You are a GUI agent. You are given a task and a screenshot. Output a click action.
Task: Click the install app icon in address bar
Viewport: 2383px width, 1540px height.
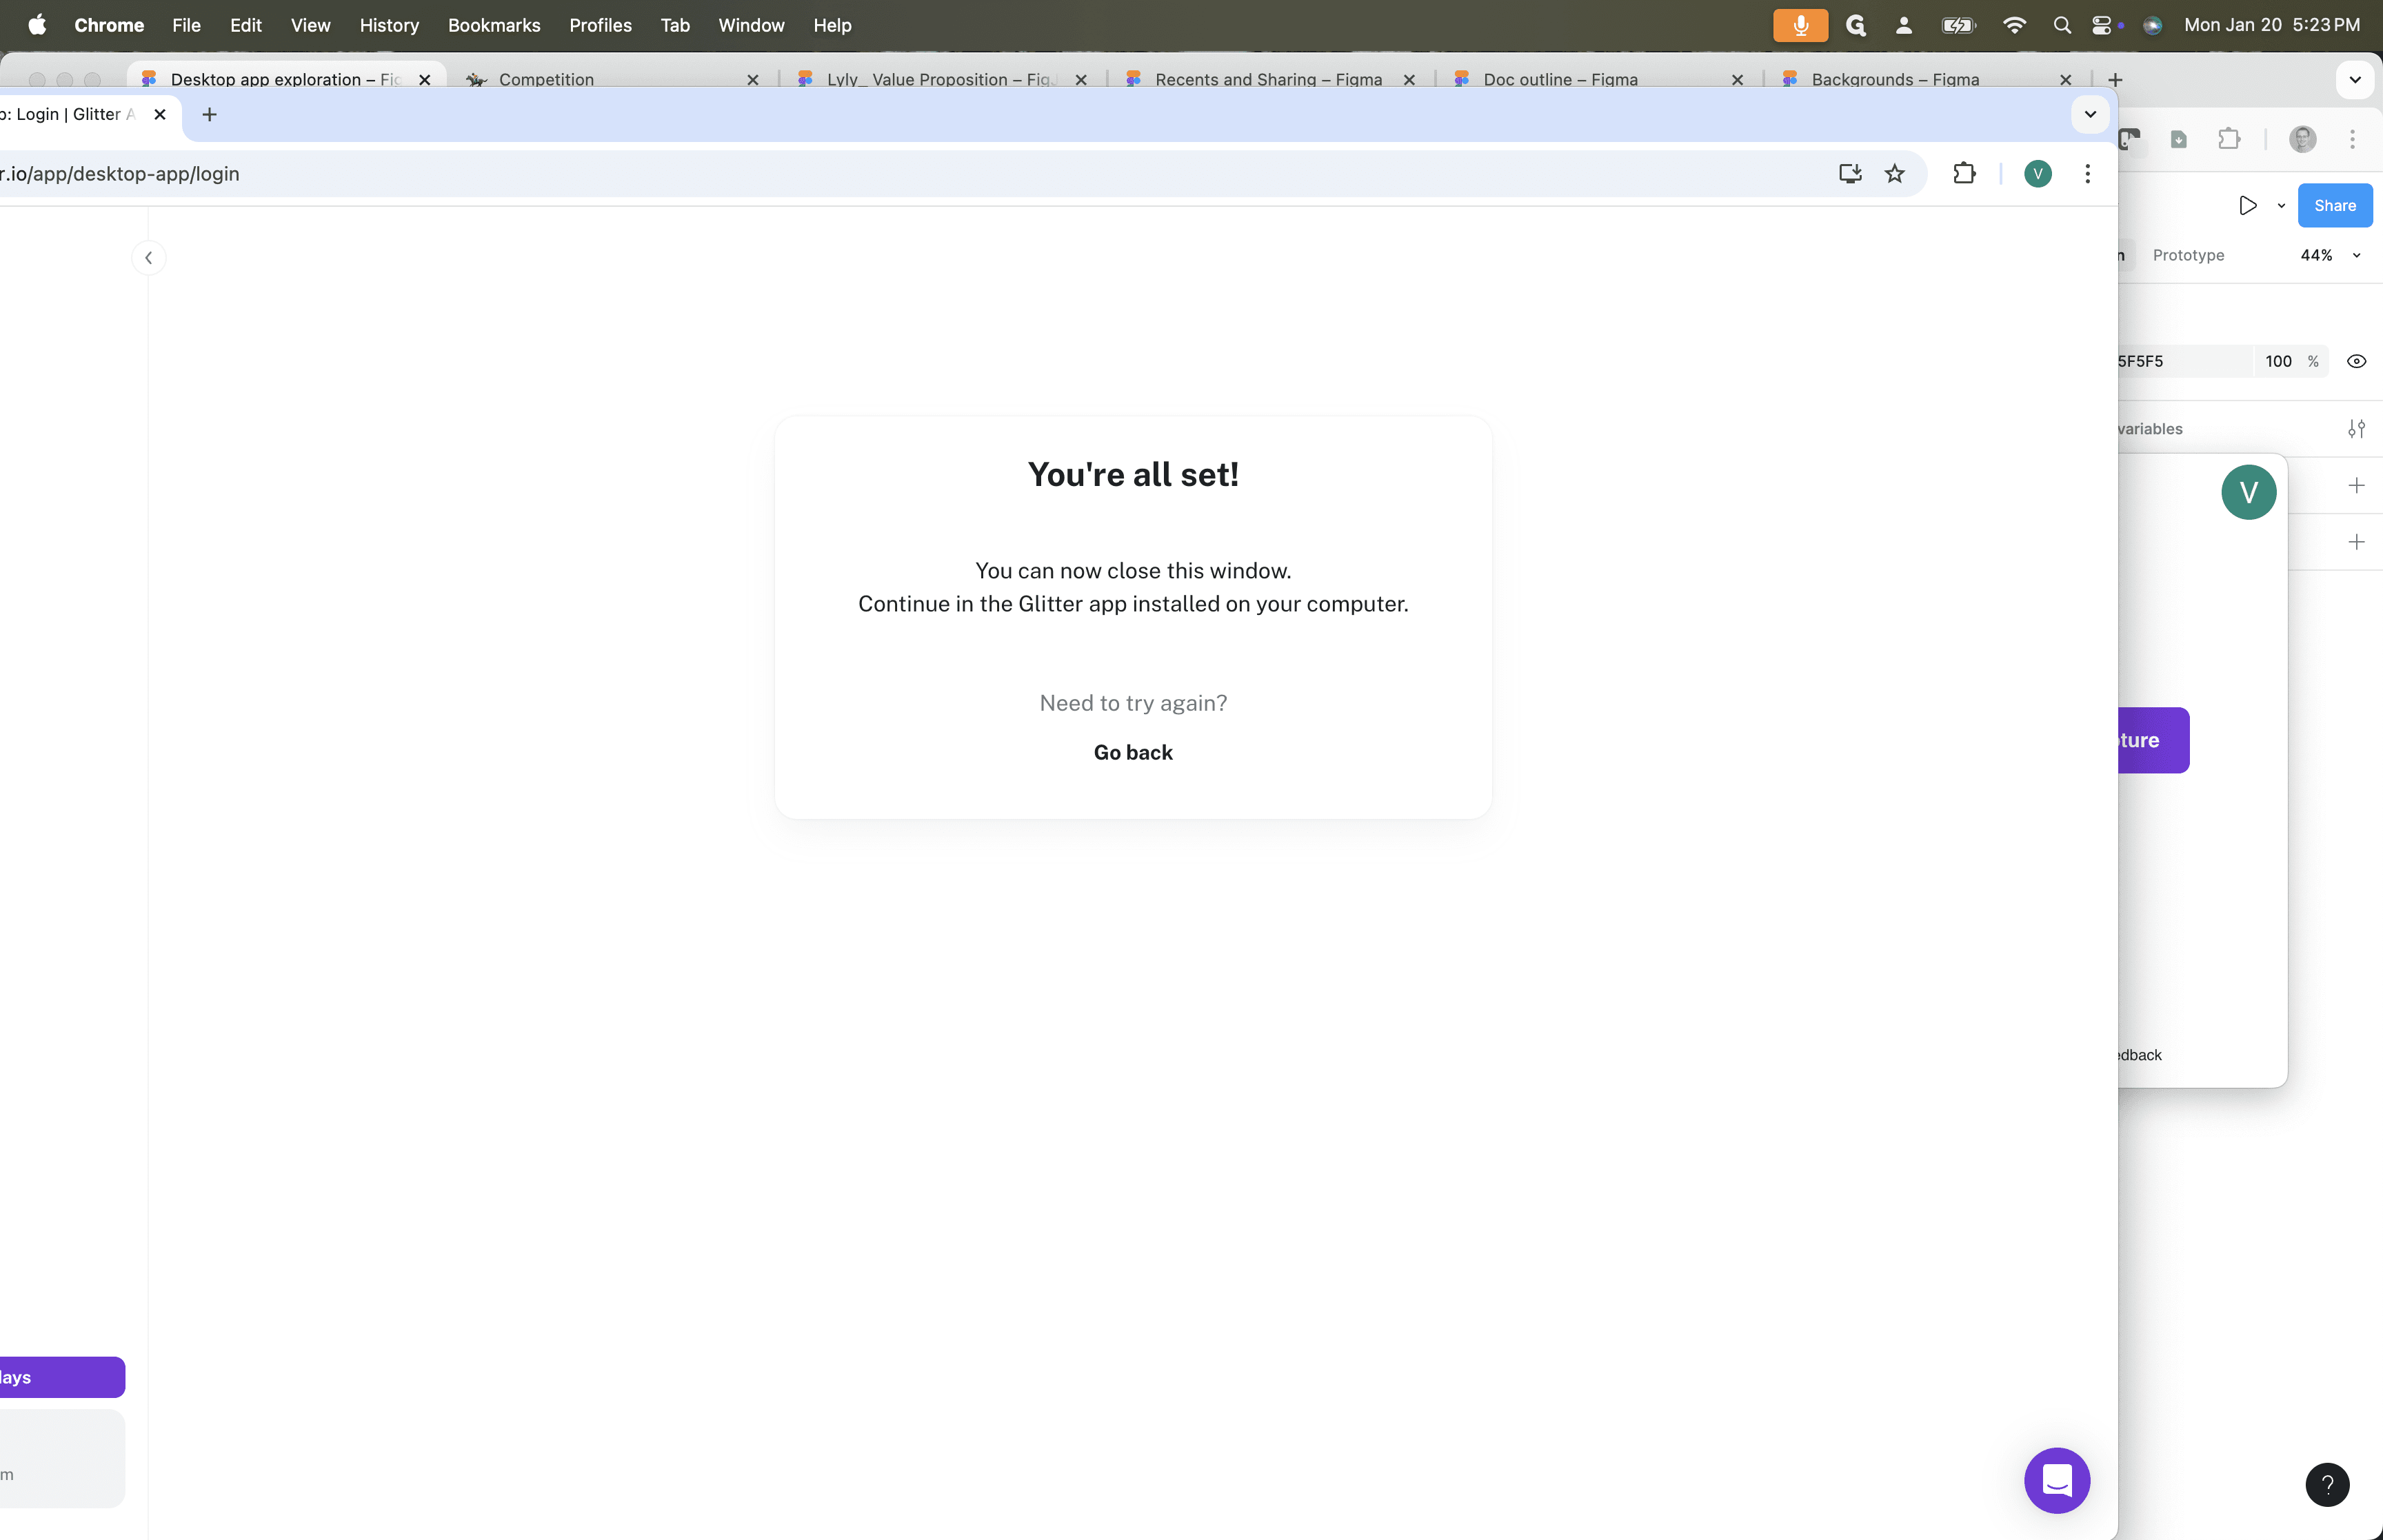[x=1850, y=174]
